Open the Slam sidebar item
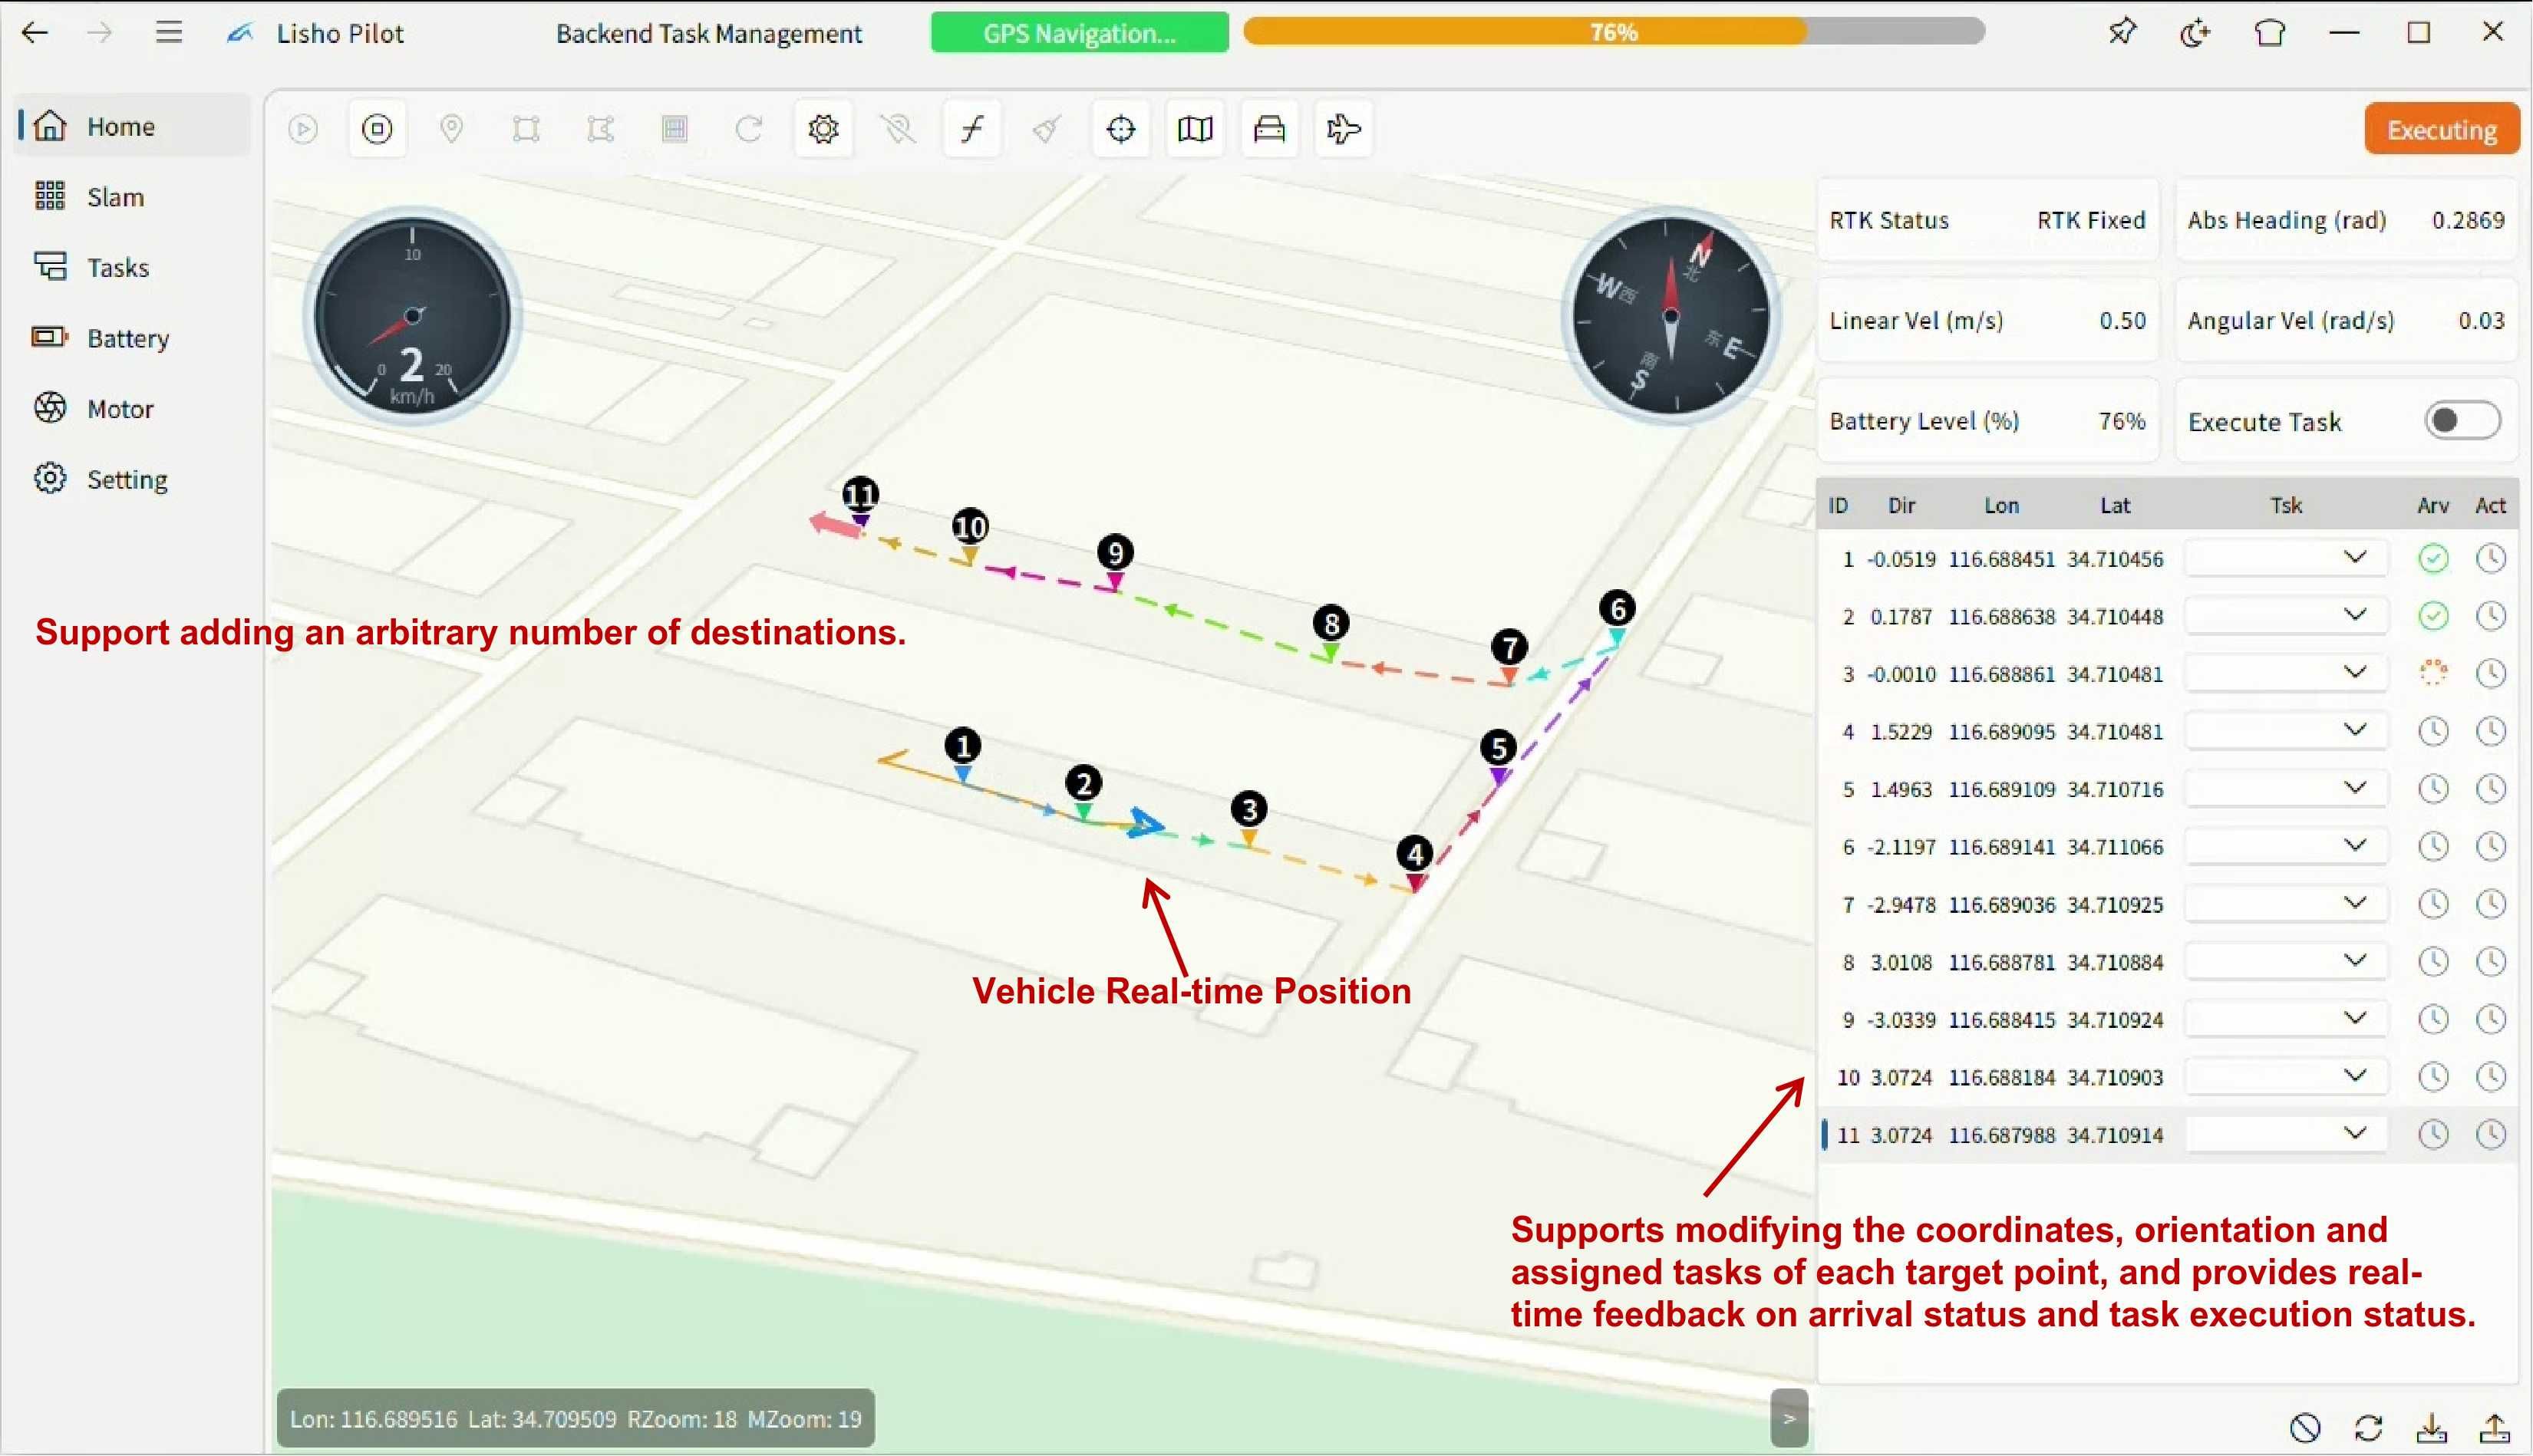 pyautogui.click(x=132, y=197)
